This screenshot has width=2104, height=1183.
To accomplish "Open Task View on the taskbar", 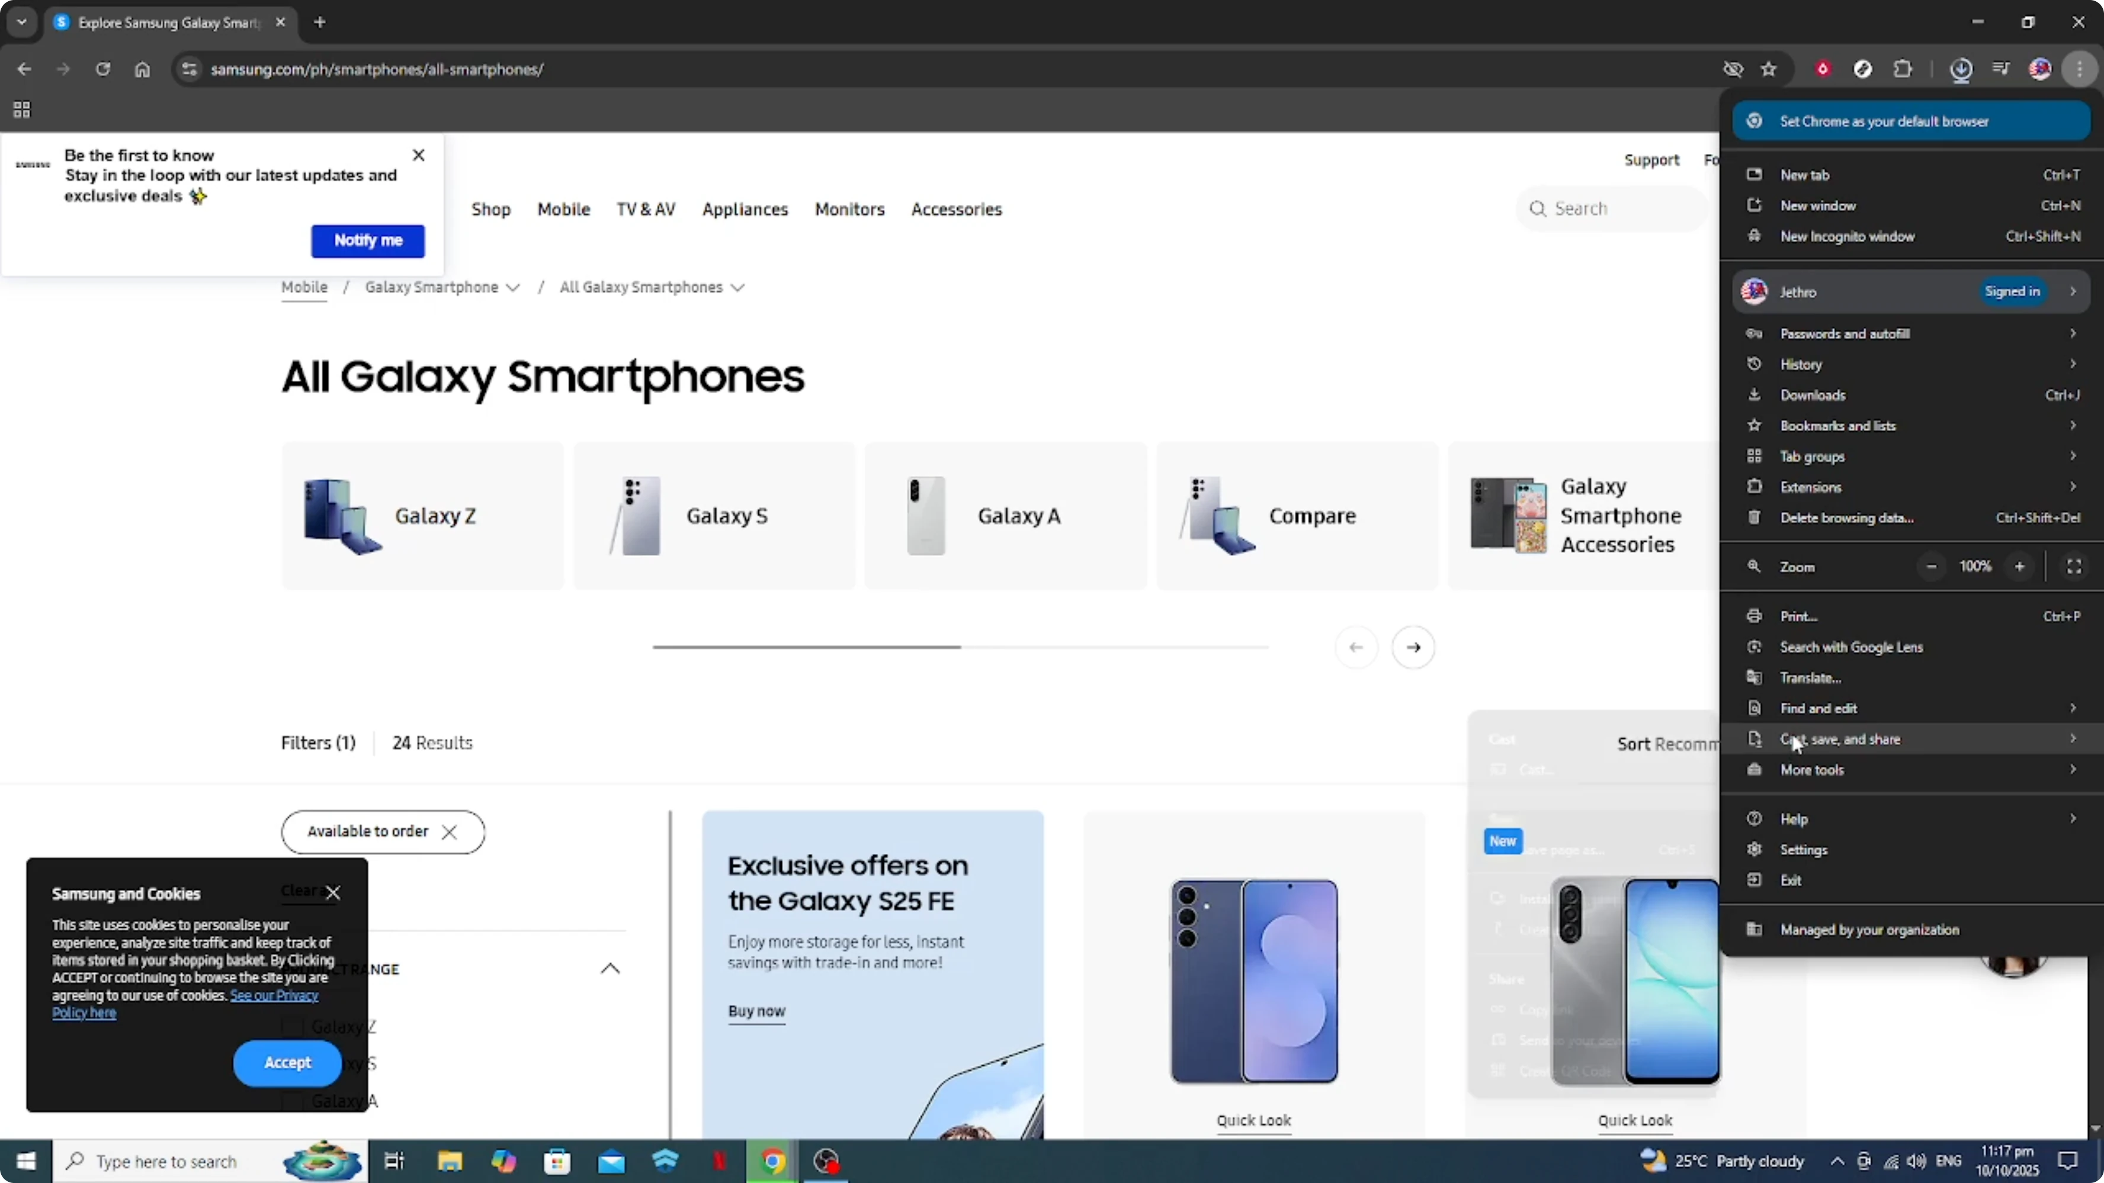I will click(394, 1161).
